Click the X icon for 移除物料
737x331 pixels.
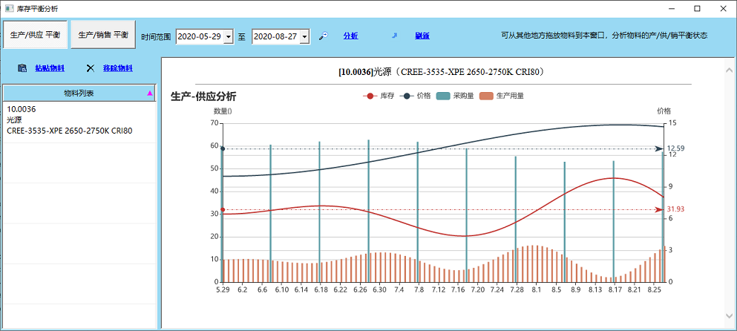91,68
